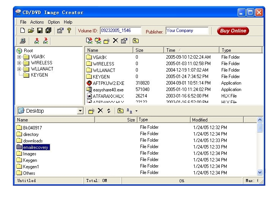Click the Add Folder to disc icon
Screen dimensions: 276x198
tap(98, 41)
